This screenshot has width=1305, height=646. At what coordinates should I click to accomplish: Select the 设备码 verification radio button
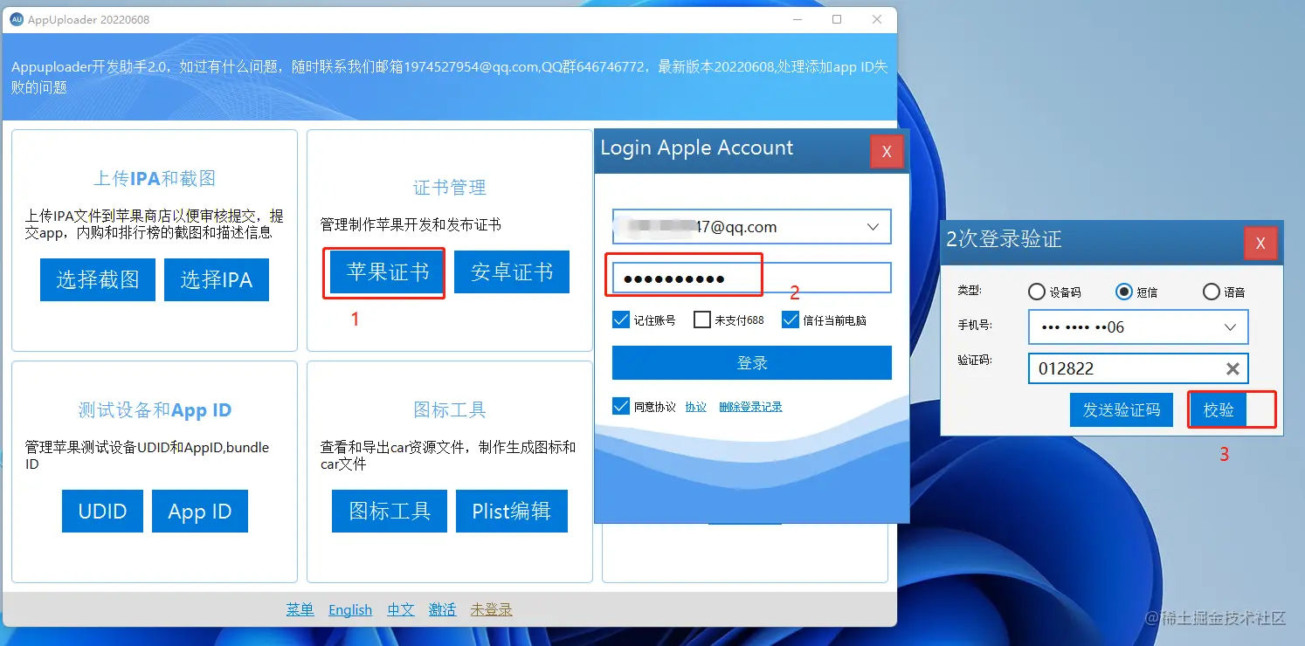pos(1036,292)
